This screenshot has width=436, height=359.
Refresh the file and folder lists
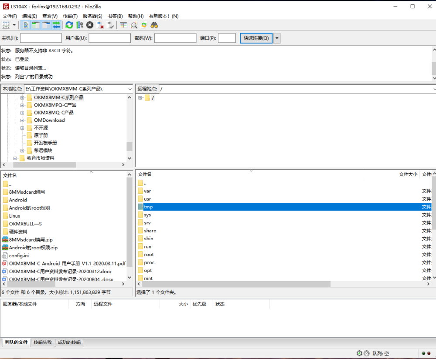tap(69, 25)
